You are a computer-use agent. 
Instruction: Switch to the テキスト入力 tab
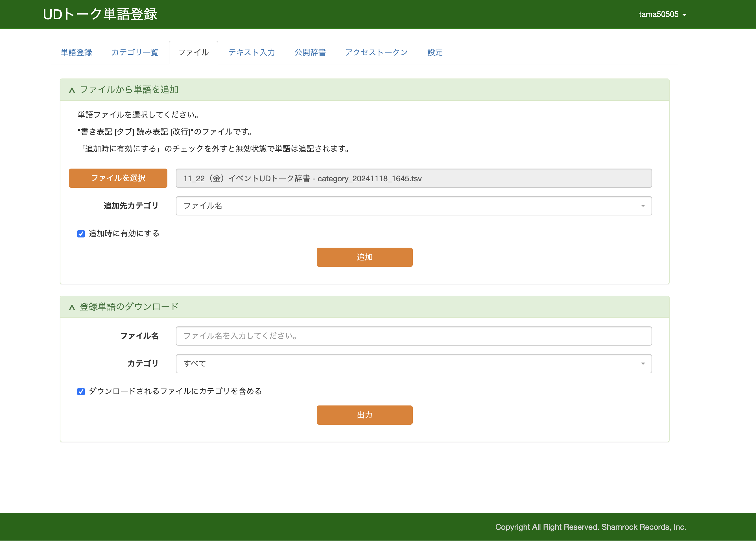(x=252, y=52)
